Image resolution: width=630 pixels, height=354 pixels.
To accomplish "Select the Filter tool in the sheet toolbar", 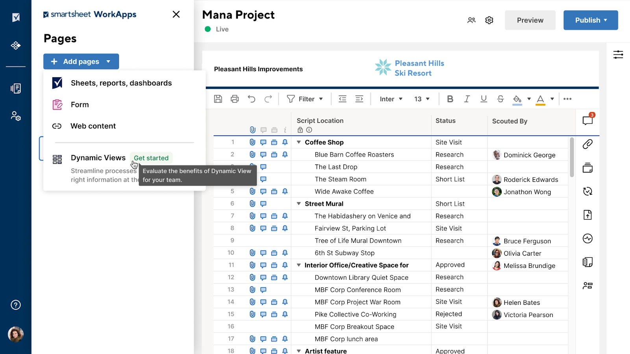I will [305, 99].
